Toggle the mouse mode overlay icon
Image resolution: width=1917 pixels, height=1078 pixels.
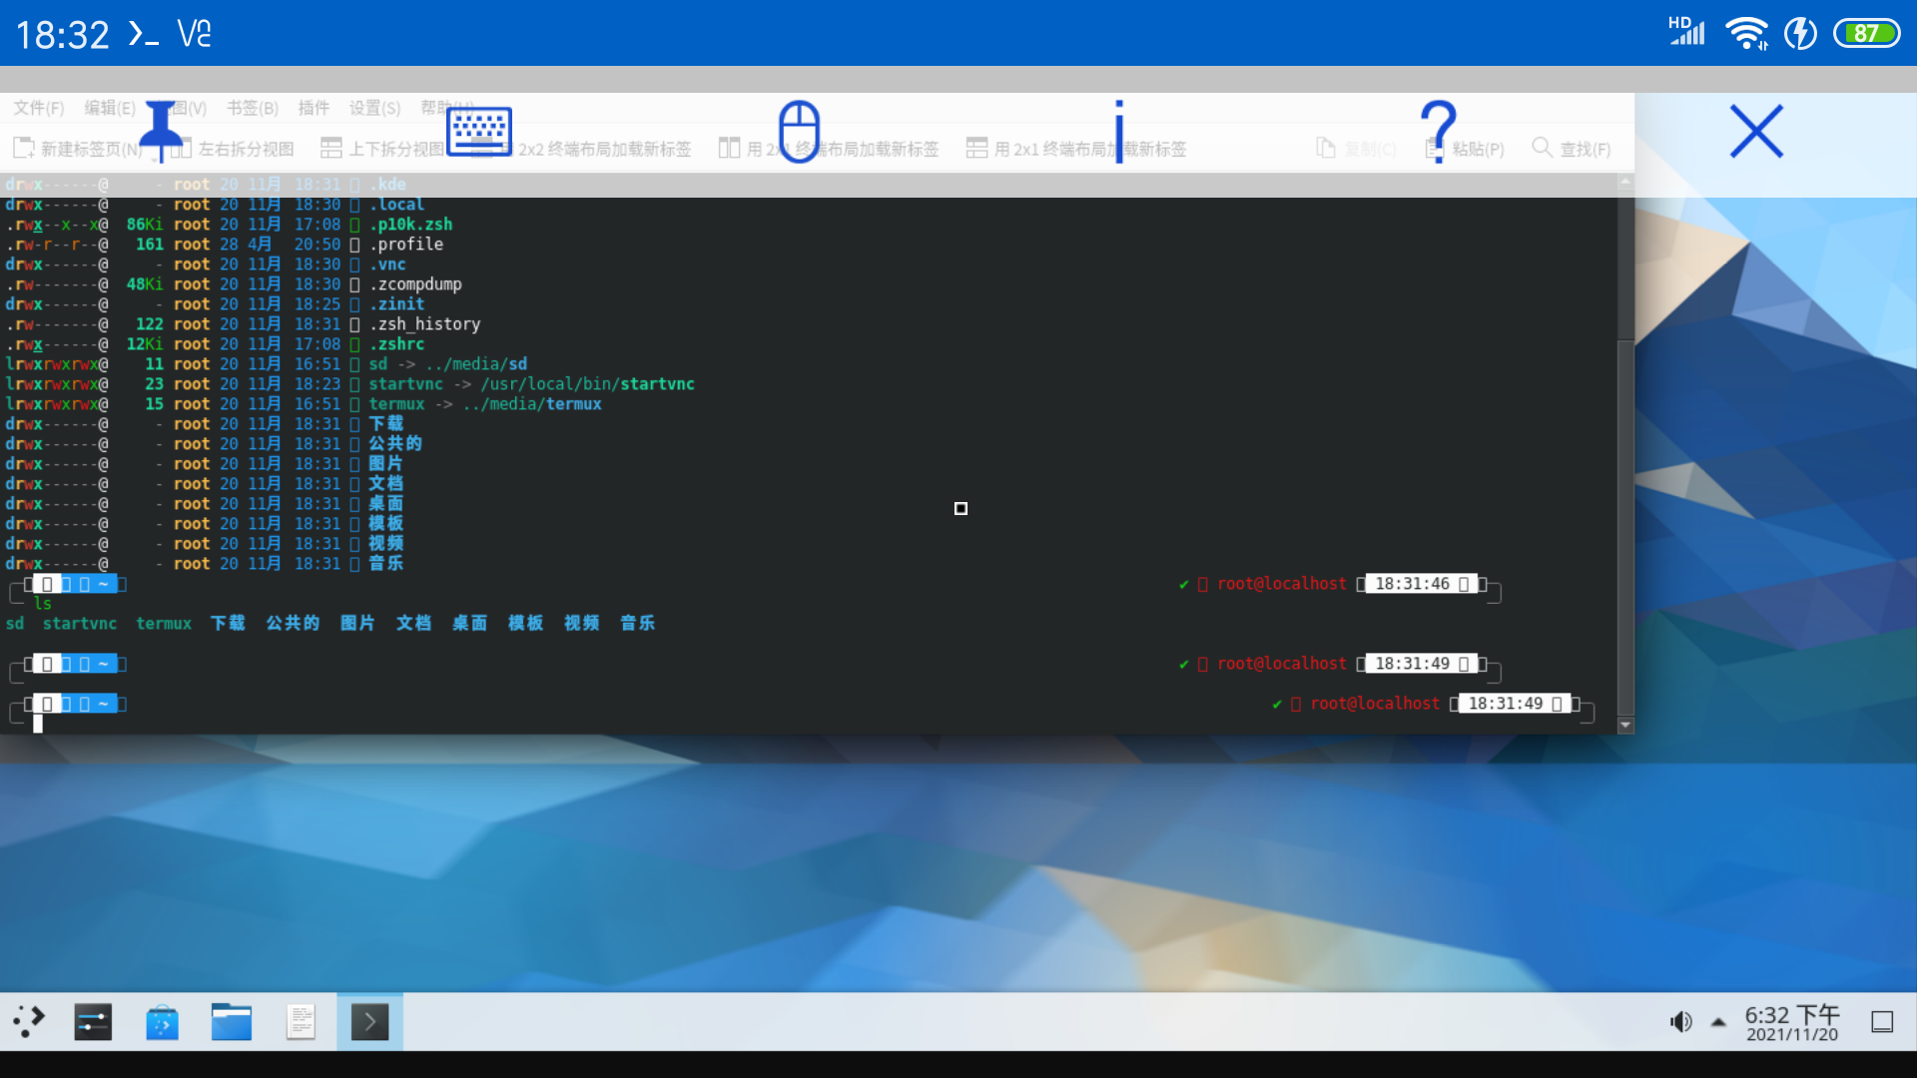point(799,131)
